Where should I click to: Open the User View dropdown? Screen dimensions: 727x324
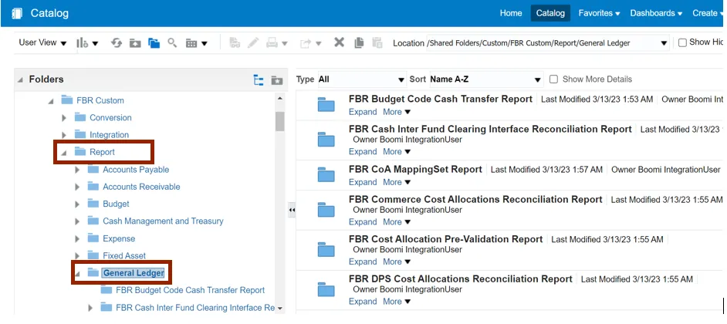coord(42,43)
